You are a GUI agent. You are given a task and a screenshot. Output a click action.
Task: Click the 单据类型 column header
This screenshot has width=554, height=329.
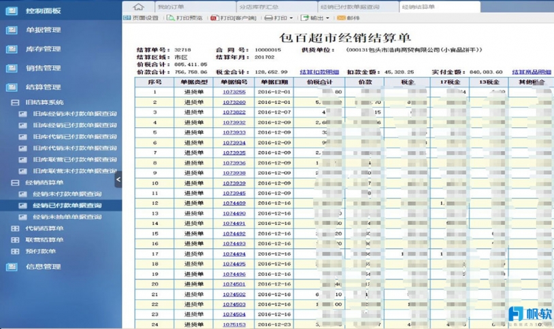click(x=193, y=82)
